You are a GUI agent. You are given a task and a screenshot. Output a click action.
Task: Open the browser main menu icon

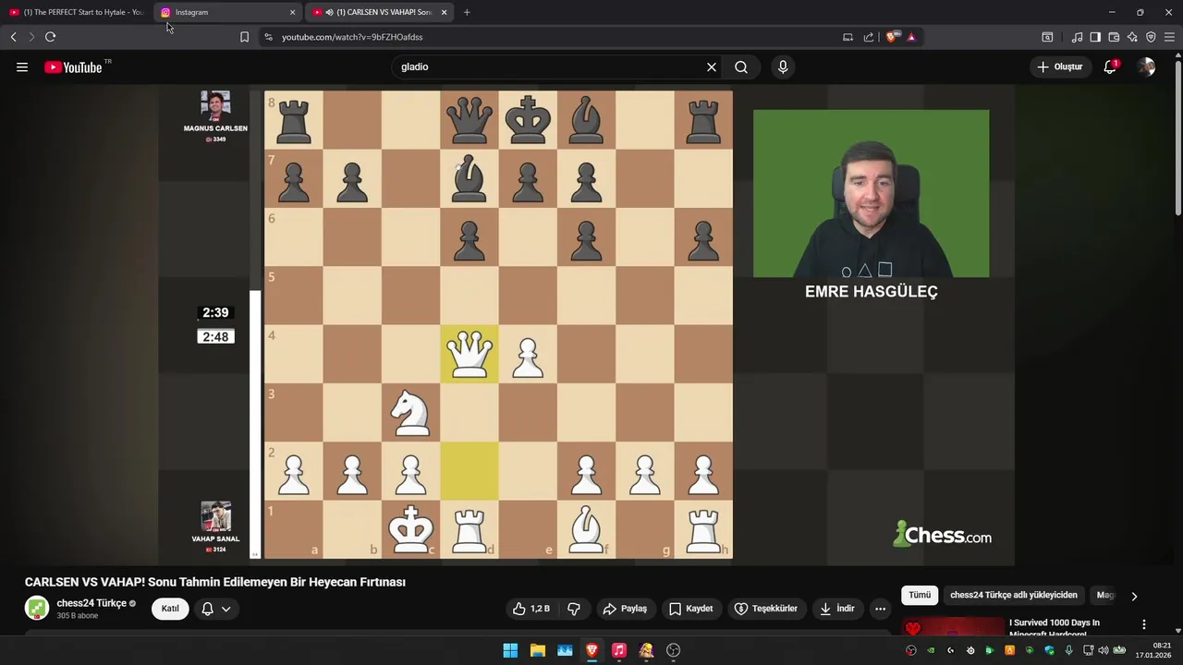(x=1169, y=37)
